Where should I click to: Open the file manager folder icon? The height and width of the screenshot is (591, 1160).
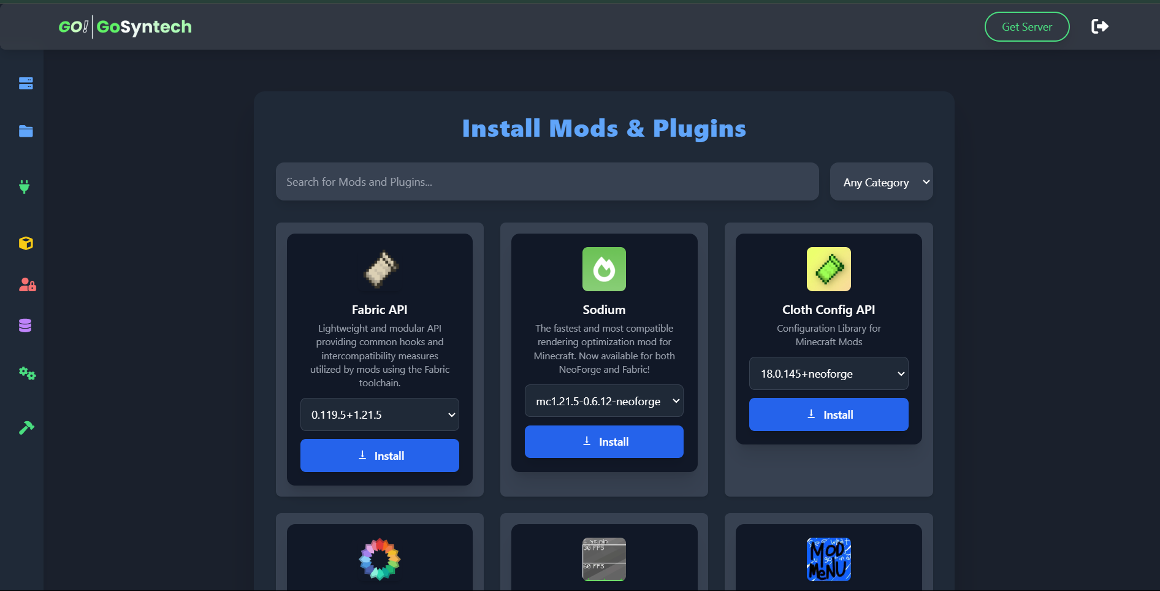[x=26, y=131]
